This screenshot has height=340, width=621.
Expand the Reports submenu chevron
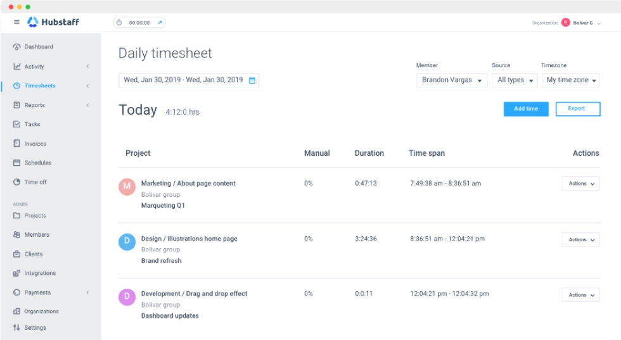(x=88, y=105)
